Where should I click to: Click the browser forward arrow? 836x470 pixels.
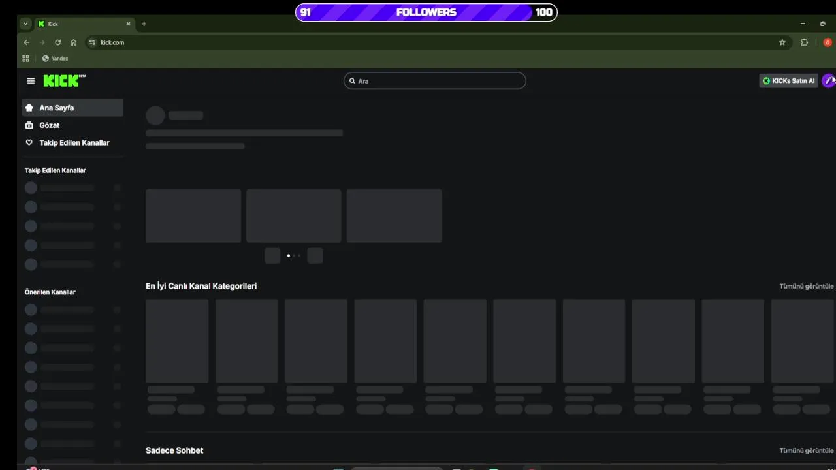(x=42, y=42)
